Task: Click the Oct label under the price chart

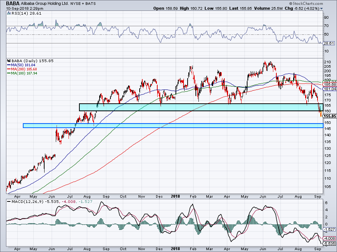Action: [123, 196]
